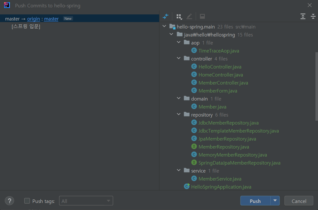The width and height of the screenshot is (318, 210).
Task: Collapse the service folder node
Action: tap(179, 170)
